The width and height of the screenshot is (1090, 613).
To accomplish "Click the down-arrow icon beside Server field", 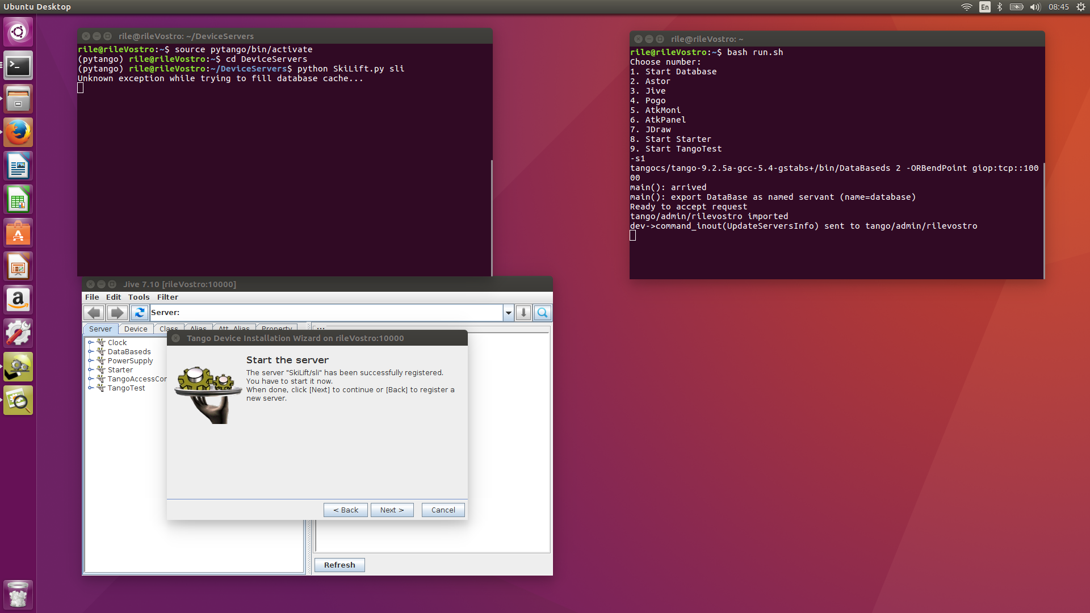I will click(x=523, y=313).
